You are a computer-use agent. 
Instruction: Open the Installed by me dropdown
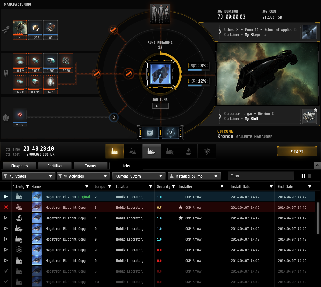[194, 176]
